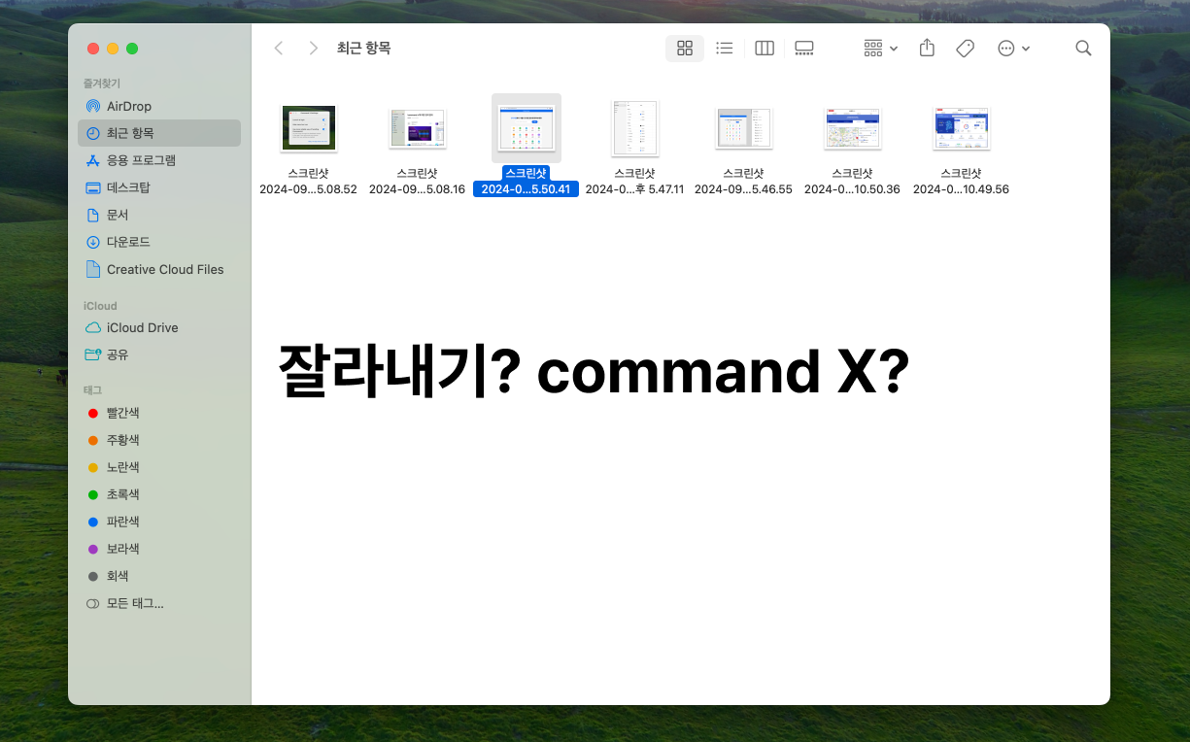Image resolution: width=1190 pixels, height=742 pixels.
Task: Filter by red tag 빨간색
Action: pyautogui.click(x=159, y=413)
